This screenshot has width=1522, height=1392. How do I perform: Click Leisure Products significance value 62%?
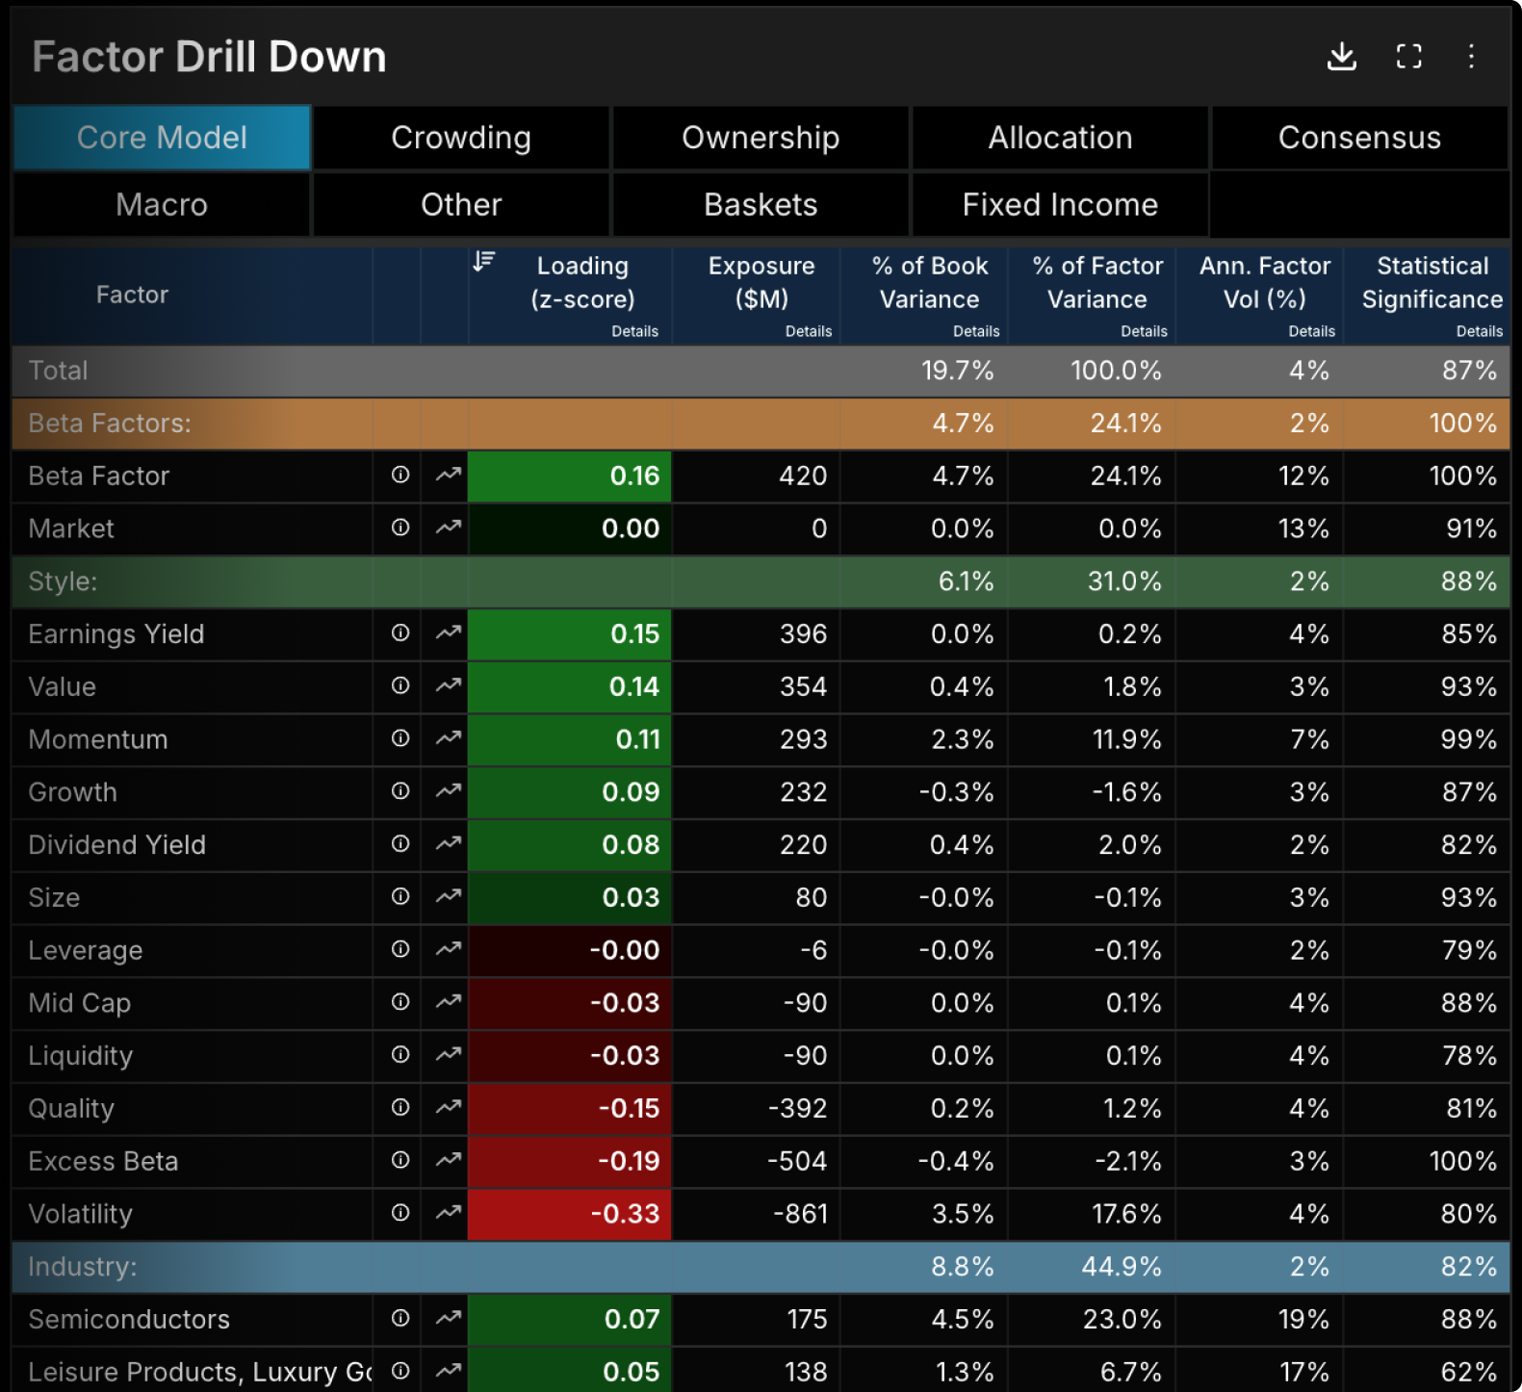click(x=1469, y=1372)
